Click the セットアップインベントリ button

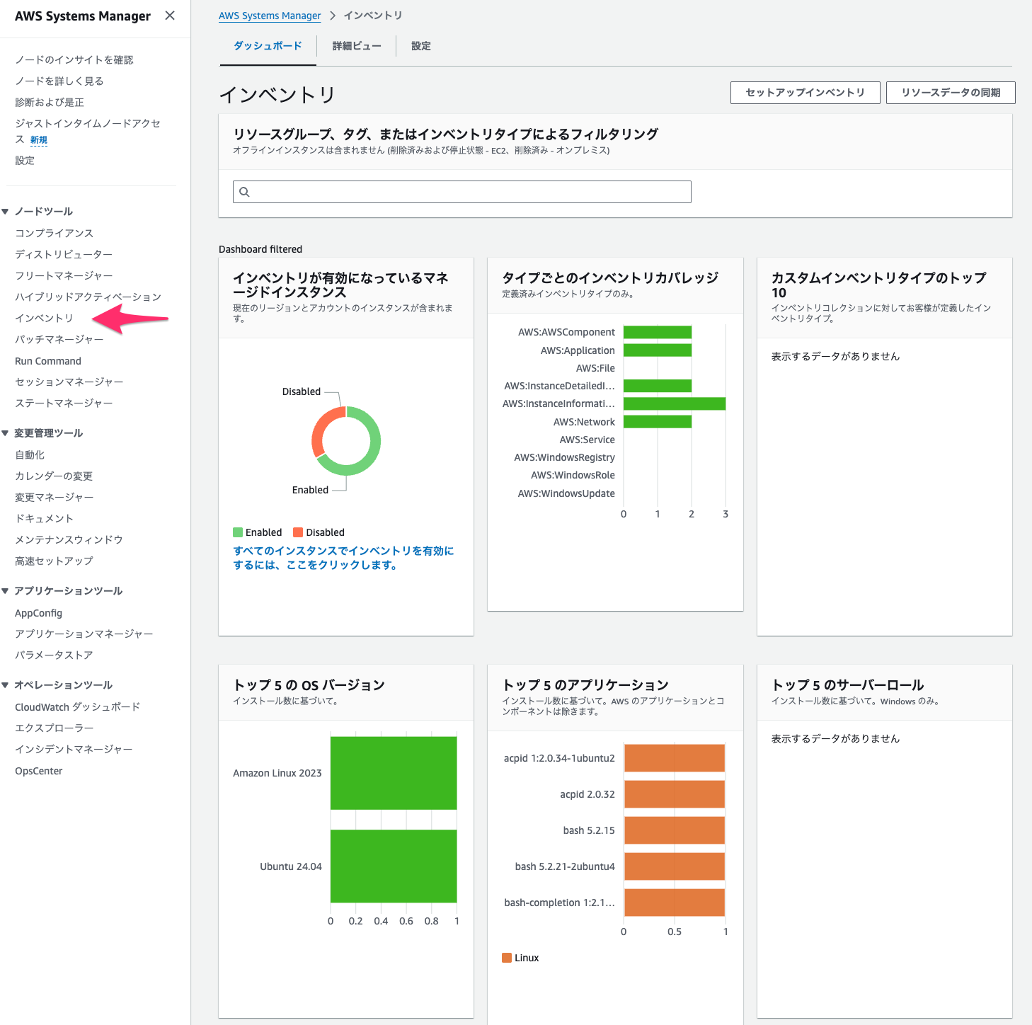tap(805, 93)
